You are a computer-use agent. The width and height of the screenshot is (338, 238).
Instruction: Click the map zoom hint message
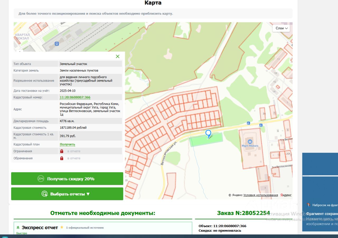coord(96,13)
